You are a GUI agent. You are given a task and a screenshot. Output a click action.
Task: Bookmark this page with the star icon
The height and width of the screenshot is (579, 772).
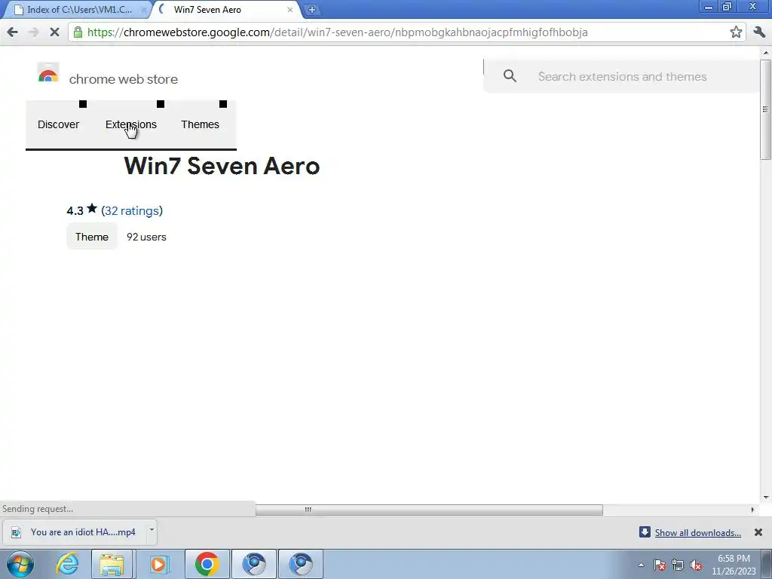(x=736, y=32)
